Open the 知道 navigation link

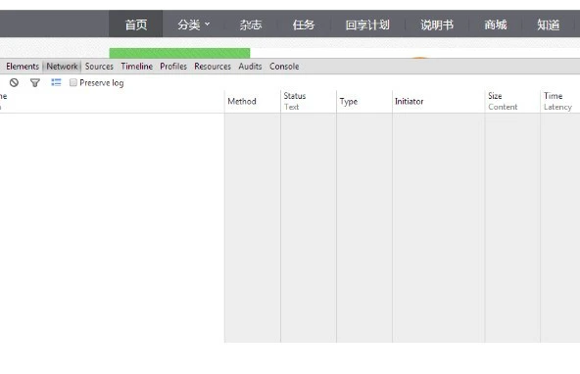click(549, 24)
